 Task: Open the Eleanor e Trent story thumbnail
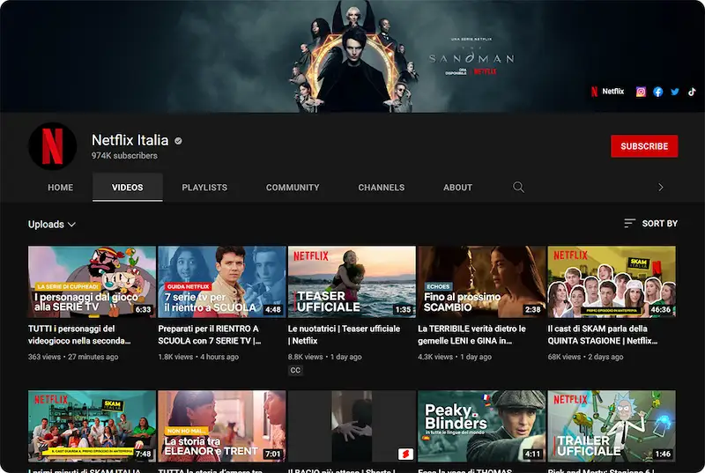coord(222,425)
